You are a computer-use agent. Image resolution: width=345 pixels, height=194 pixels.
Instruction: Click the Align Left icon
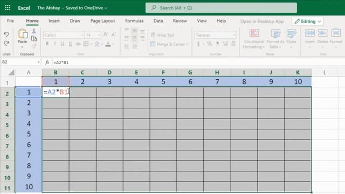[127, 38]
